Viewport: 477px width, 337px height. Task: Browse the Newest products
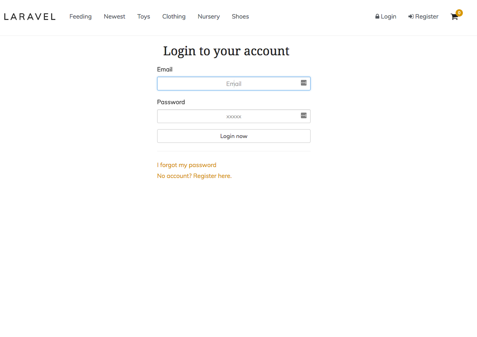[114, 16]
